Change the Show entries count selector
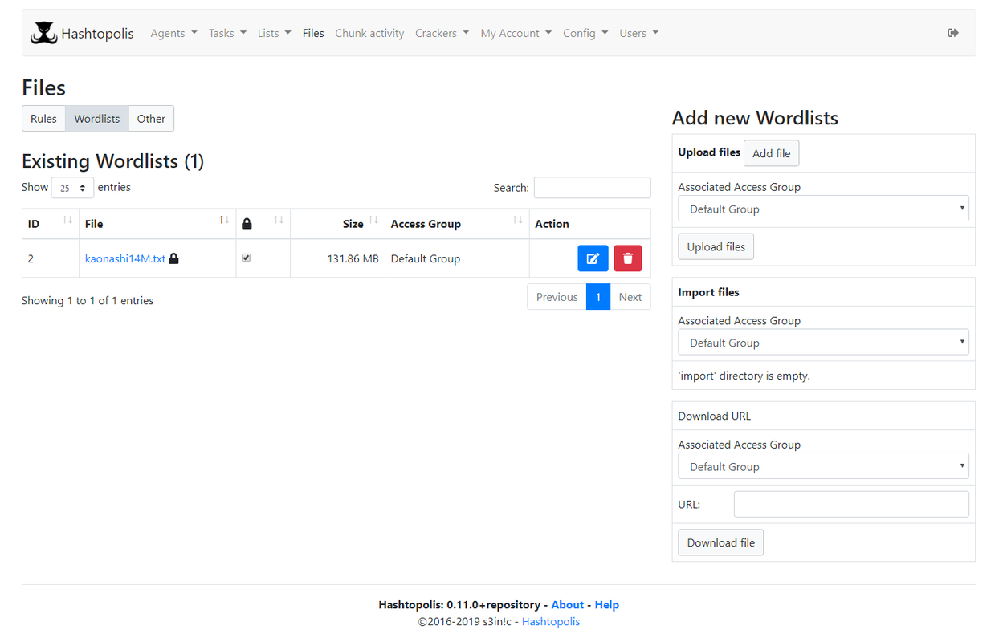 (x=72, y=188)
